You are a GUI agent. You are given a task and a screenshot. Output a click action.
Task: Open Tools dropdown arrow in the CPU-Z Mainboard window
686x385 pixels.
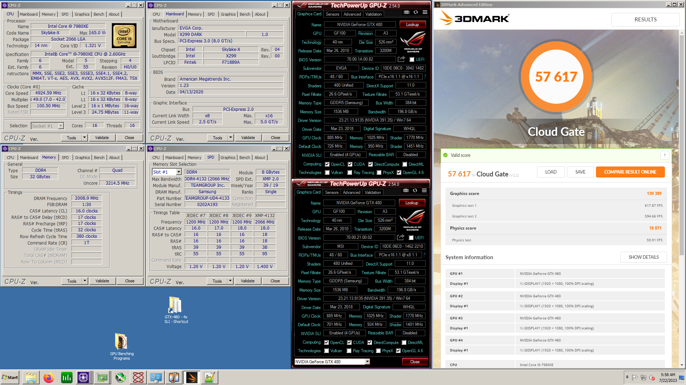(x=230, y=138)
